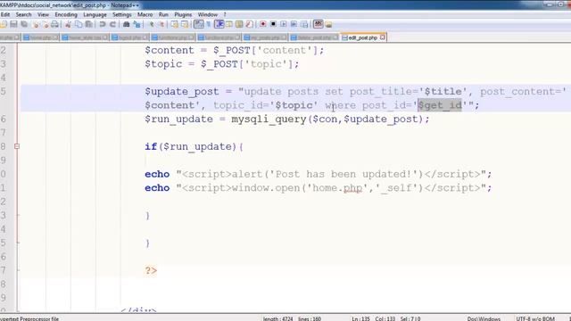Screen dimensions: 571x321
Task: Switch to the logout.php tab
Action: [x=130, y=37]
